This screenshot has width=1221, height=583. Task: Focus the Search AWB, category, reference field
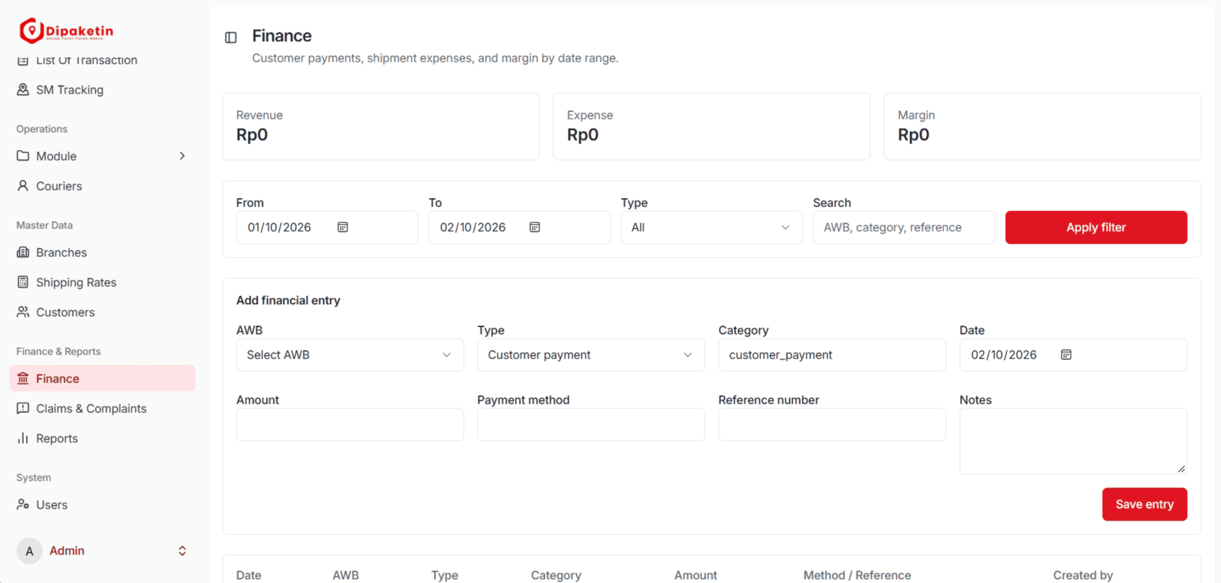pos(903,227)
